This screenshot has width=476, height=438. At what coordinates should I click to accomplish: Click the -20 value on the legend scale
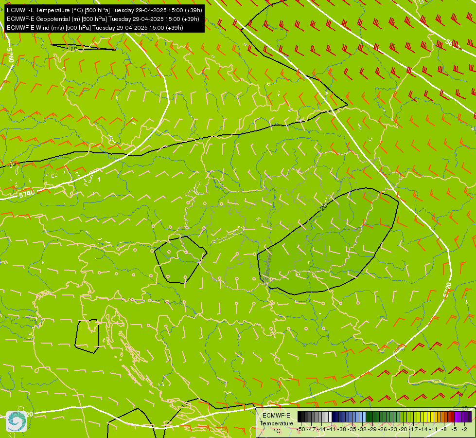pos(403,429)
